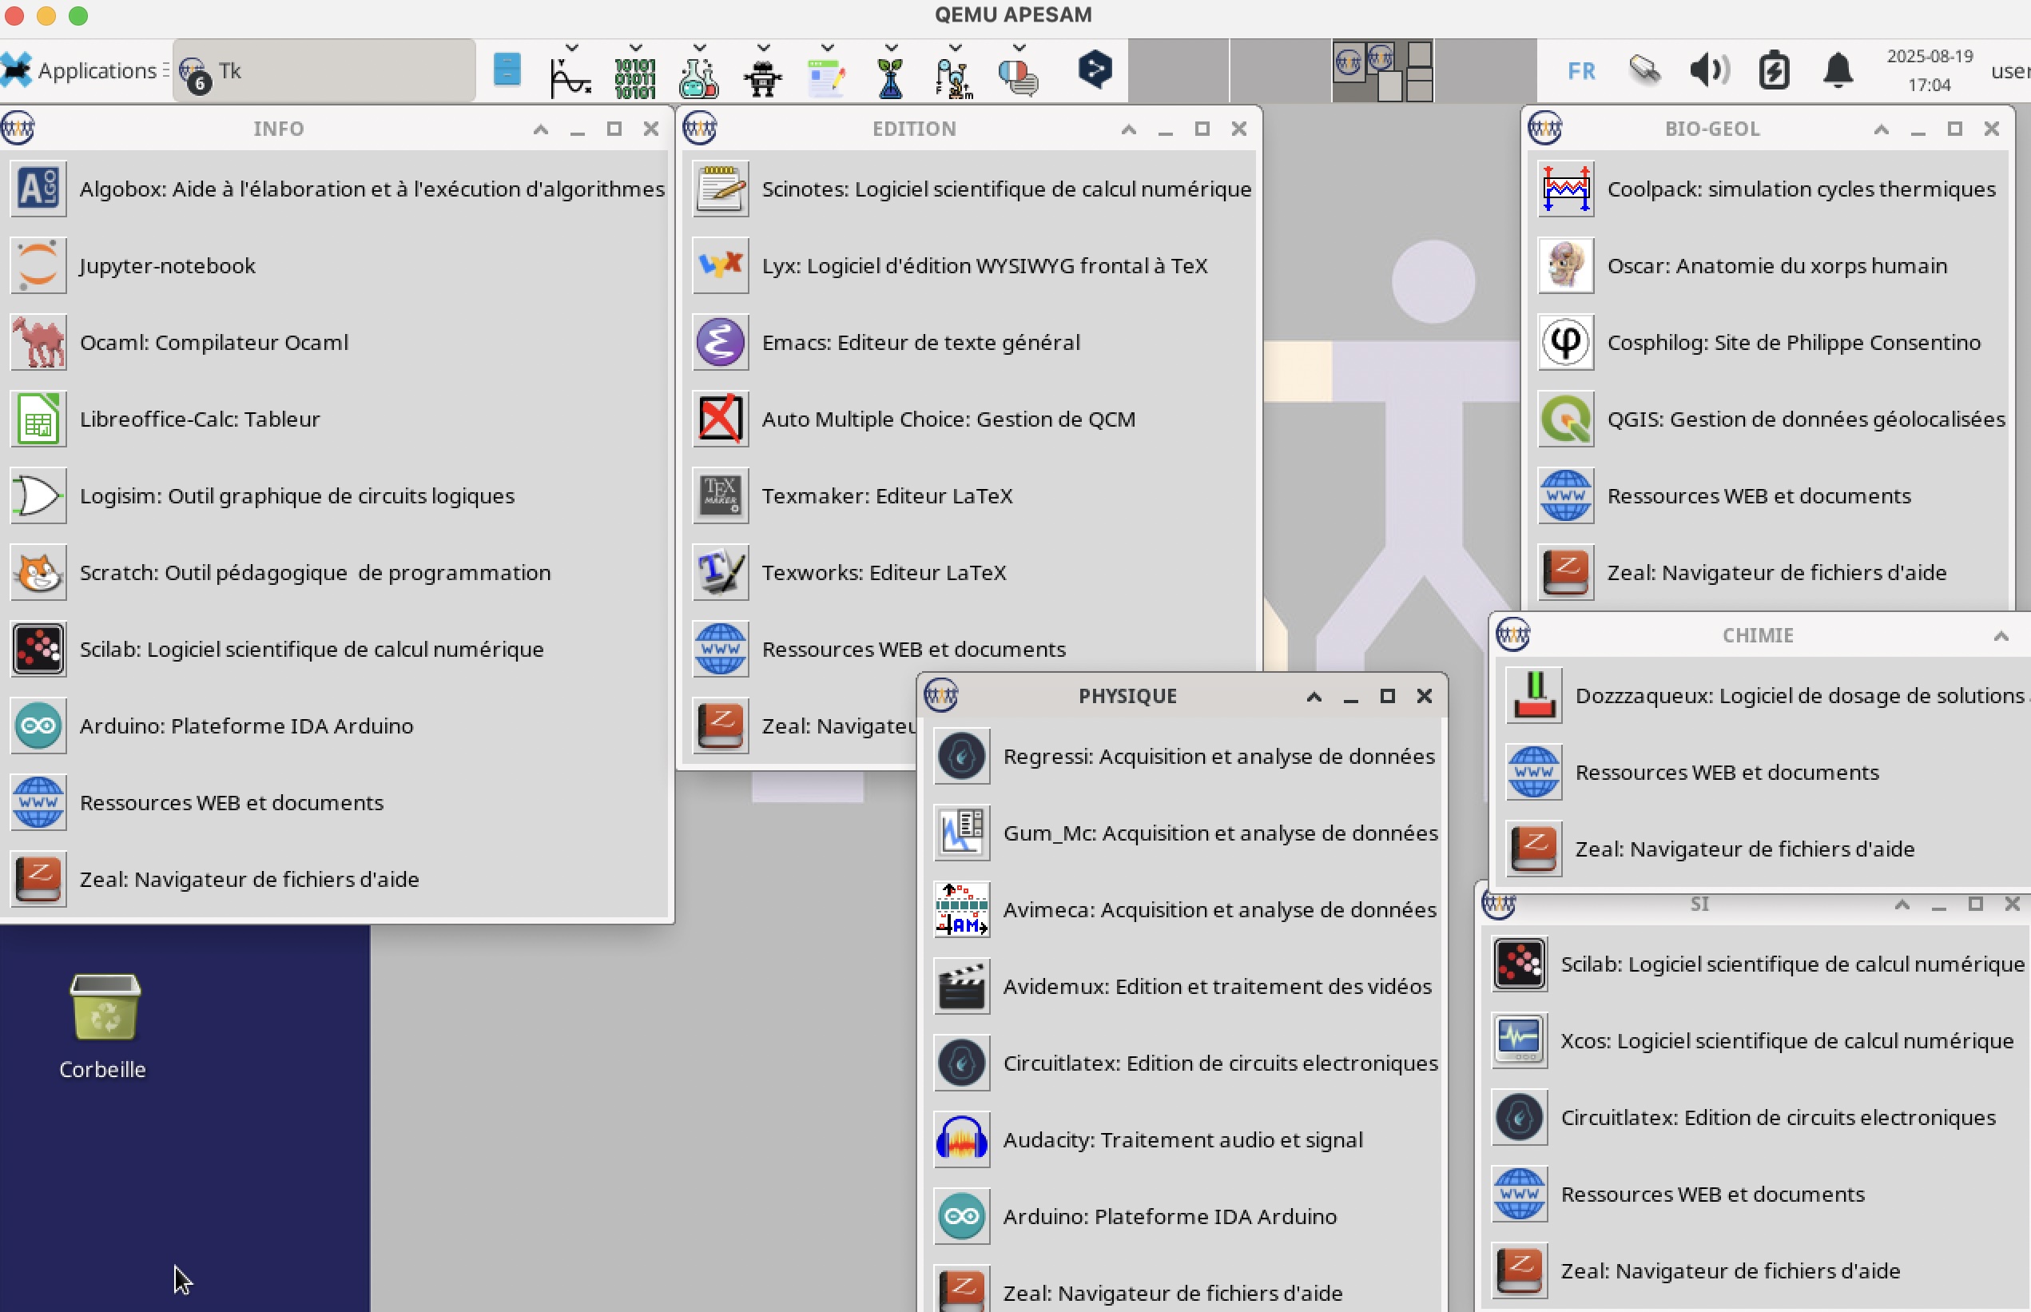2031x1312 pixels.
Task: Launch Logisim logic gate icon
Action: (x=38, y=496)
